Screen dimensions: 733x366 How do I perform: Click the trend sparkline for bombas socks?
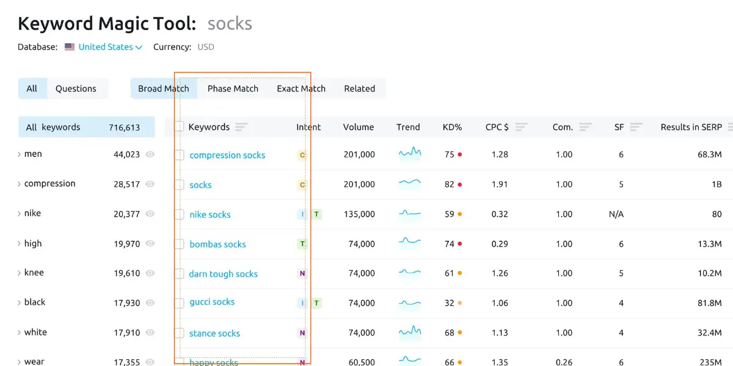click(410, 242)
